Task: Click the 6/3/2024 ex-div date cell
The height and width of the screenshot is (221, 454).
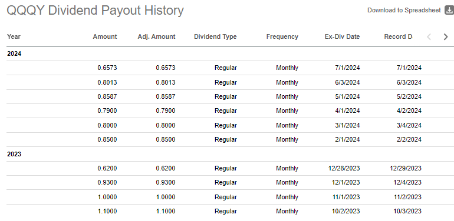Action: click(x=347, y=82)
